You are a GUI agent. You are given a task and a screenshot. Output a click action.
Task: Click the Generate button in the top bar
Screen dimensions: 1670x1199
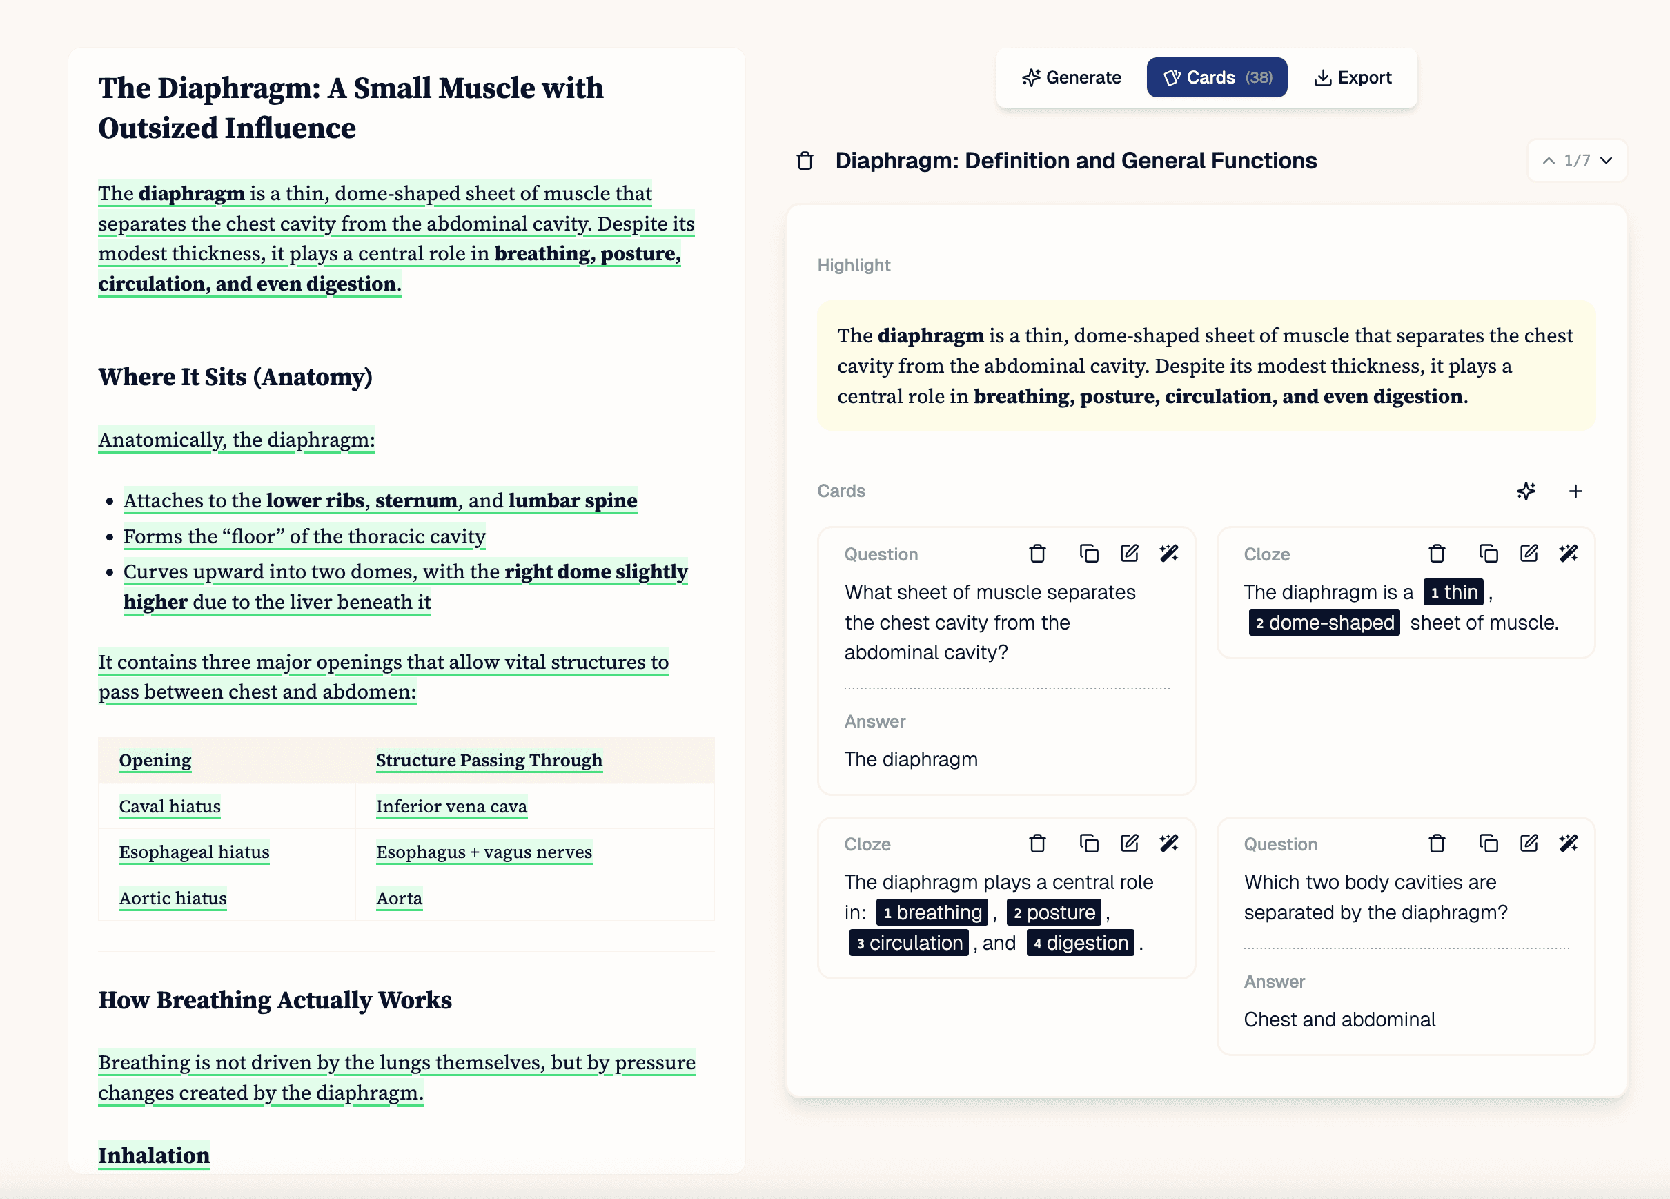coord(1072,77)
